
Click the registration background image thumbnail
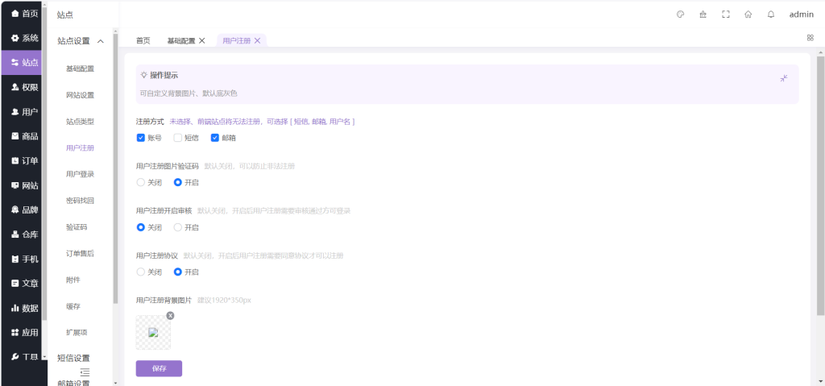(x=153, y=332)
